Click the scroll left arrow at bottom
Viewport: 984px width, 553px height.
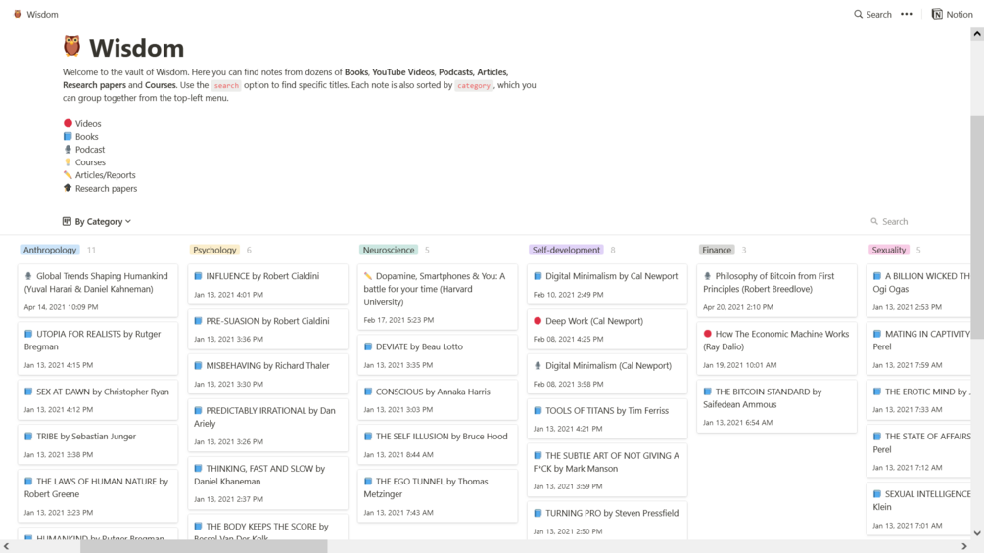pos(6,547)
